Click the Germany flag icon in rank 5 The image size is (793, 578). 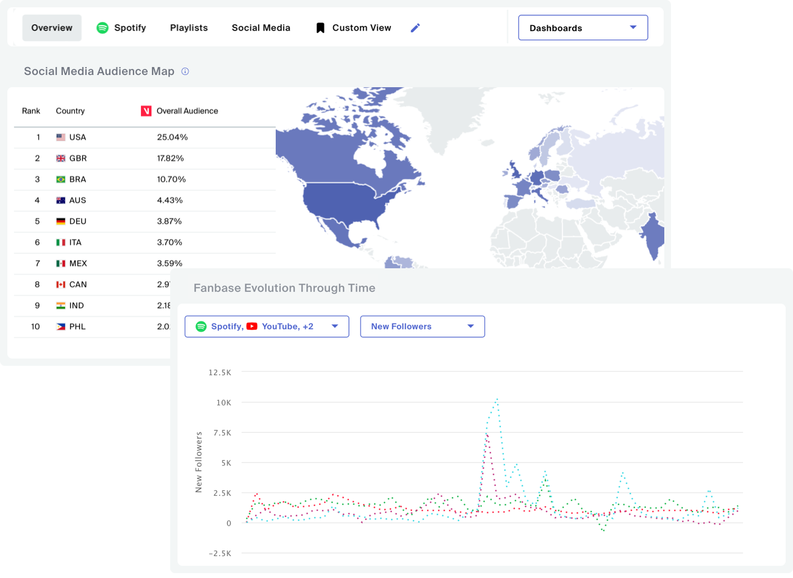click(61, 221)
